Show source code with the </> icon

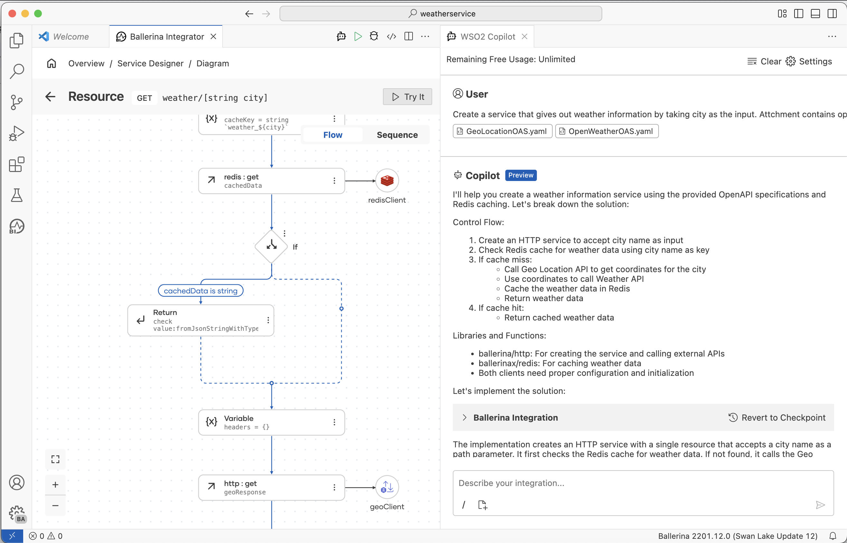click(x=392, y=36)
